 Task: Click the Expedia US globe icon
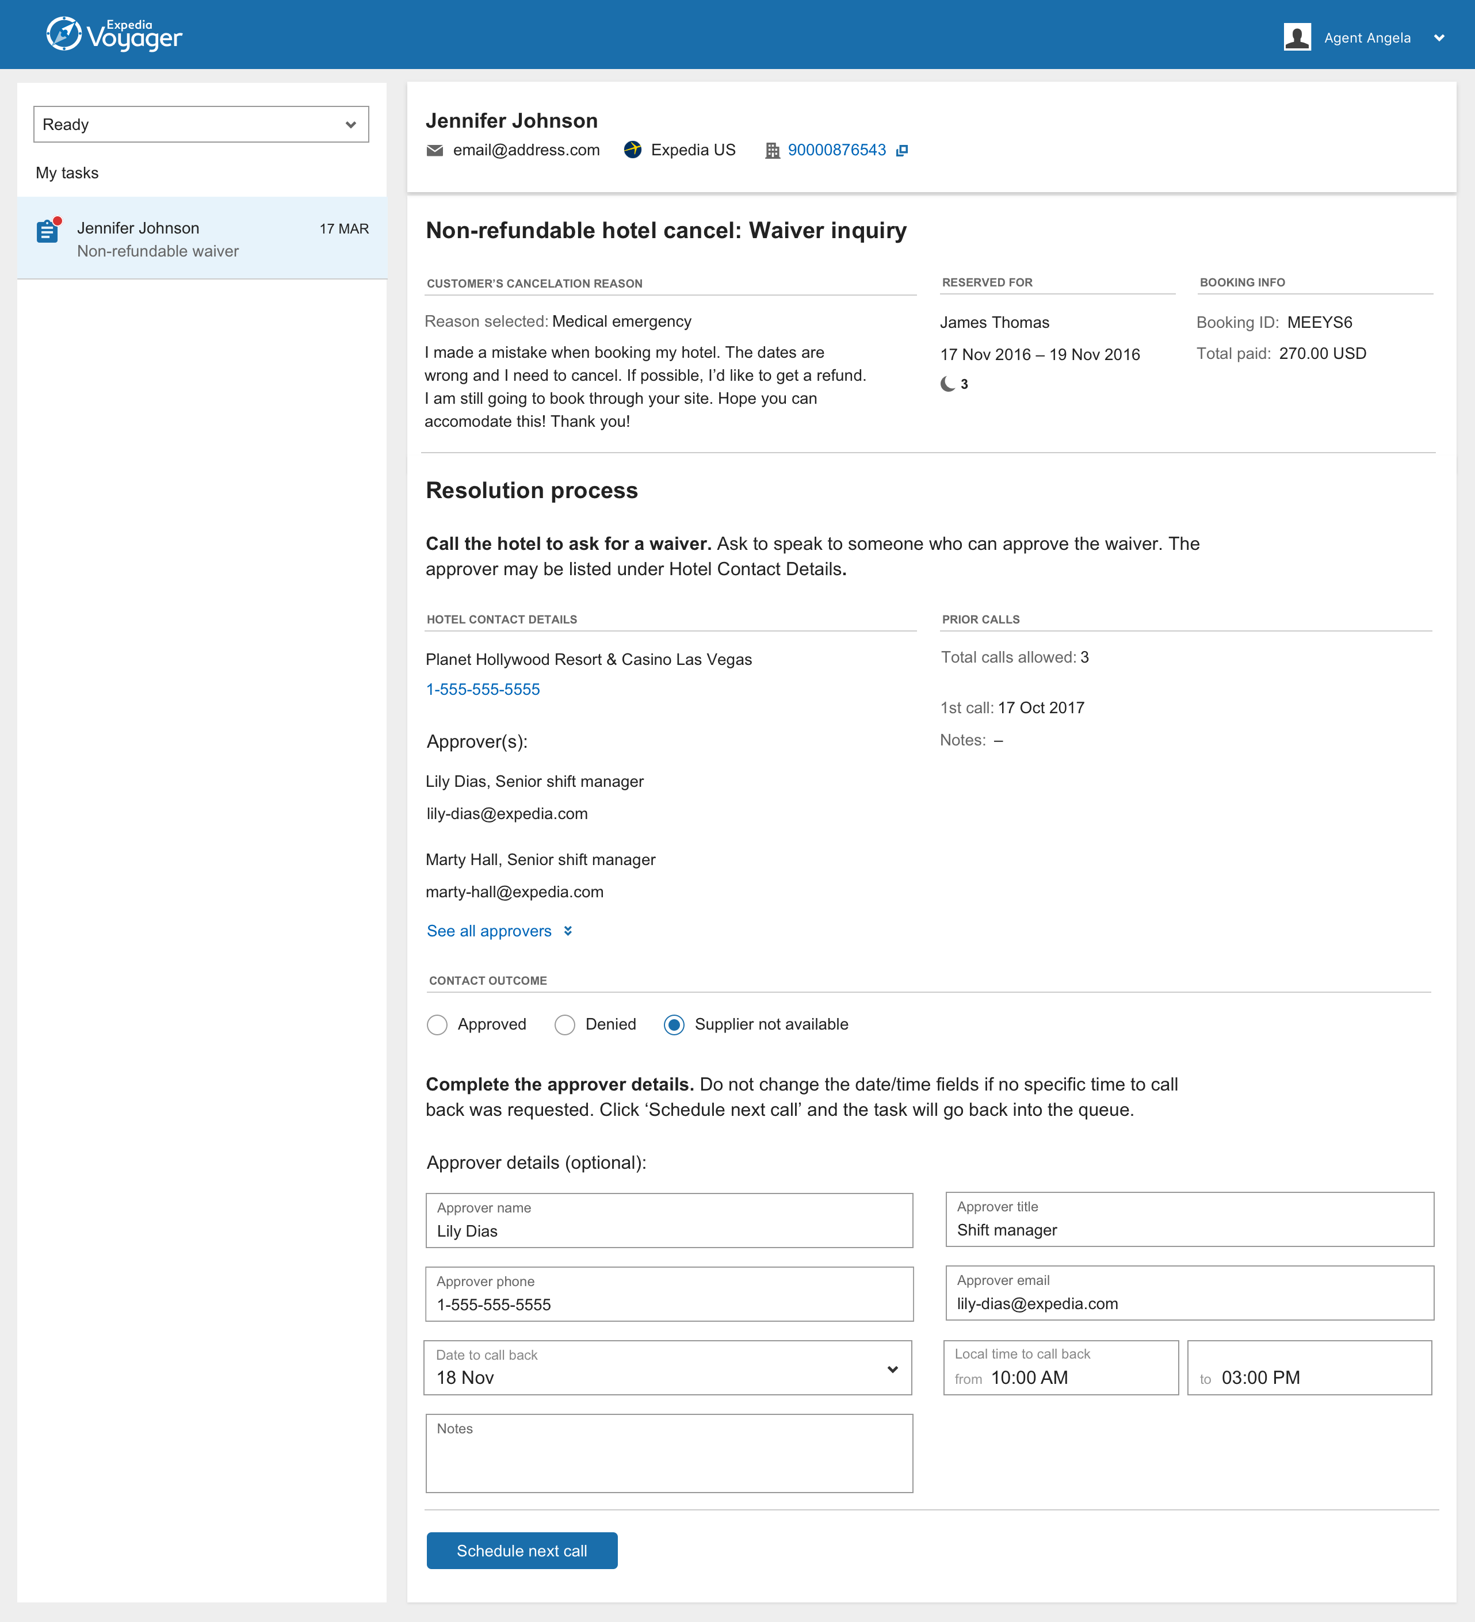pos(632,150)
